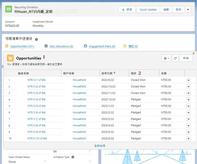Open the more actions dropdown in the header
Viewport: 197px width, 164px height.
click(188, 10)
